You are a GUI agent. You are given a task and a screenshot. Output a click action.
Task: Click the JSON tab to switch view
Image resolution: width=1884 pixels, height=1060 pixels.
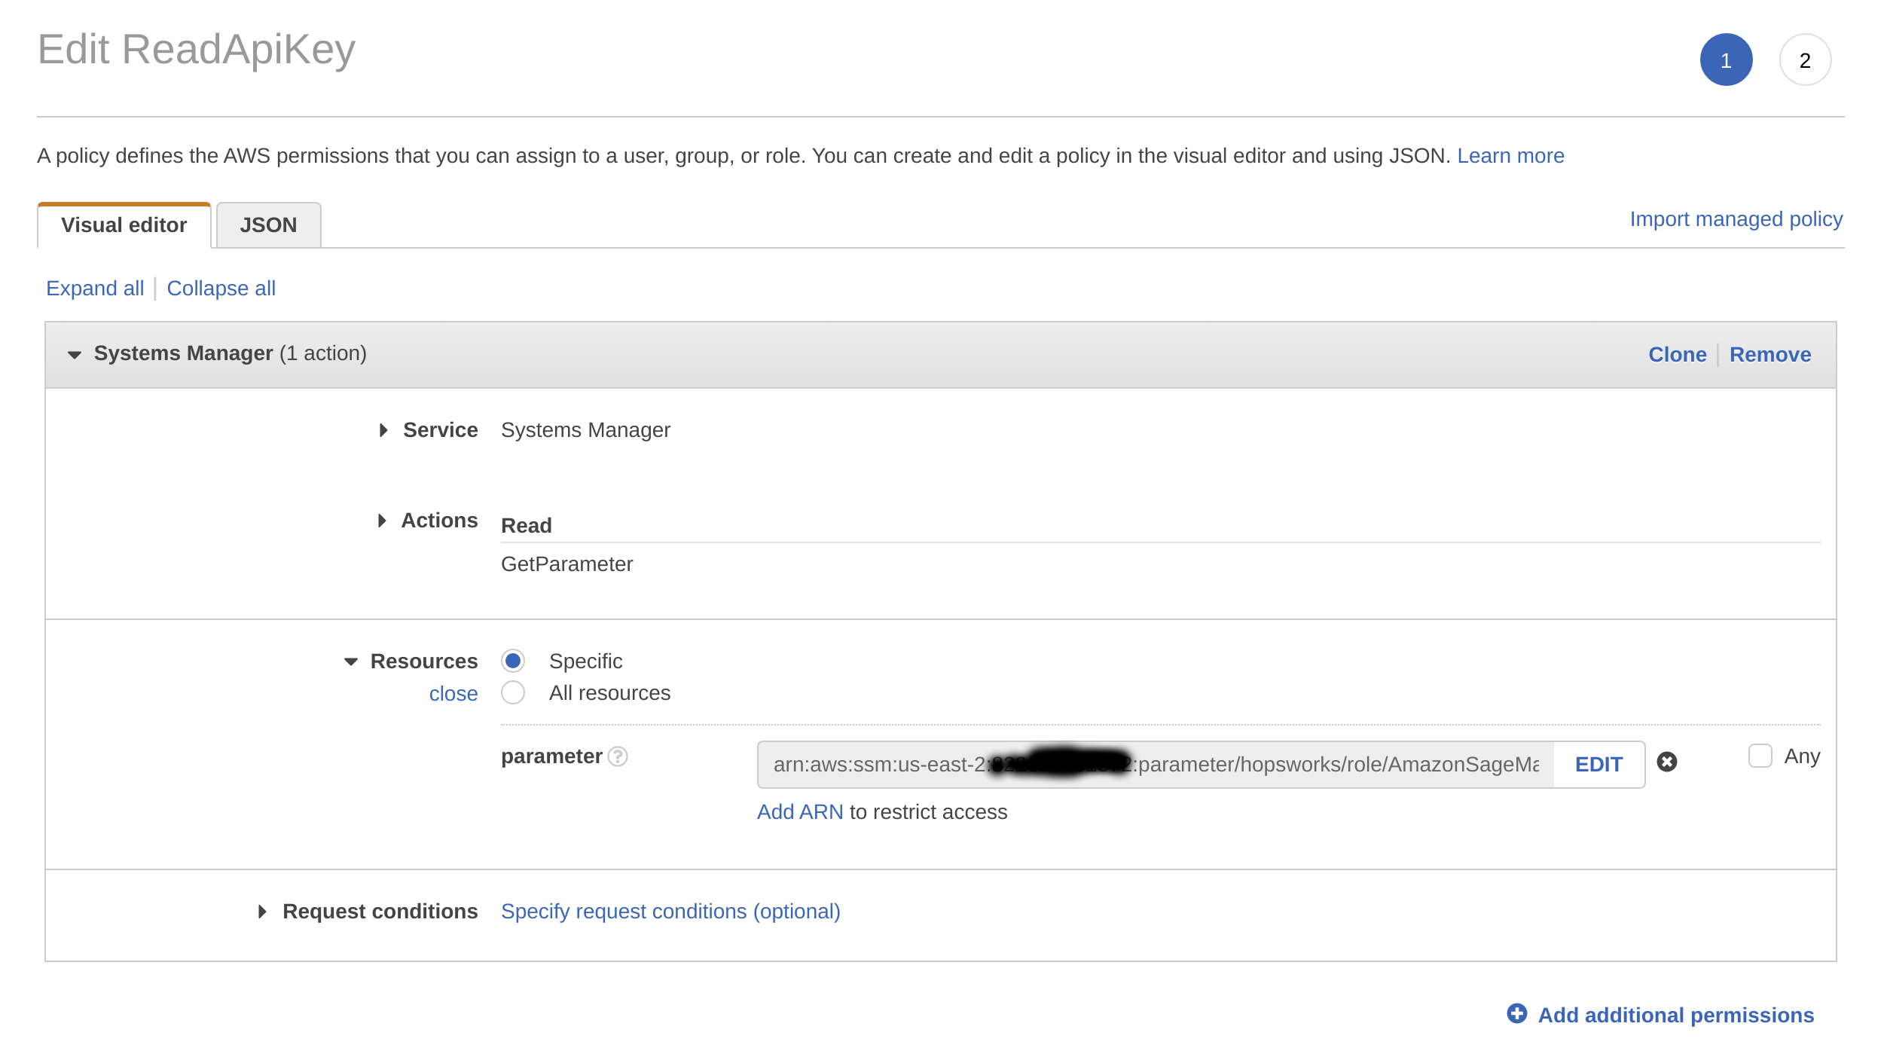click(267, 225)
